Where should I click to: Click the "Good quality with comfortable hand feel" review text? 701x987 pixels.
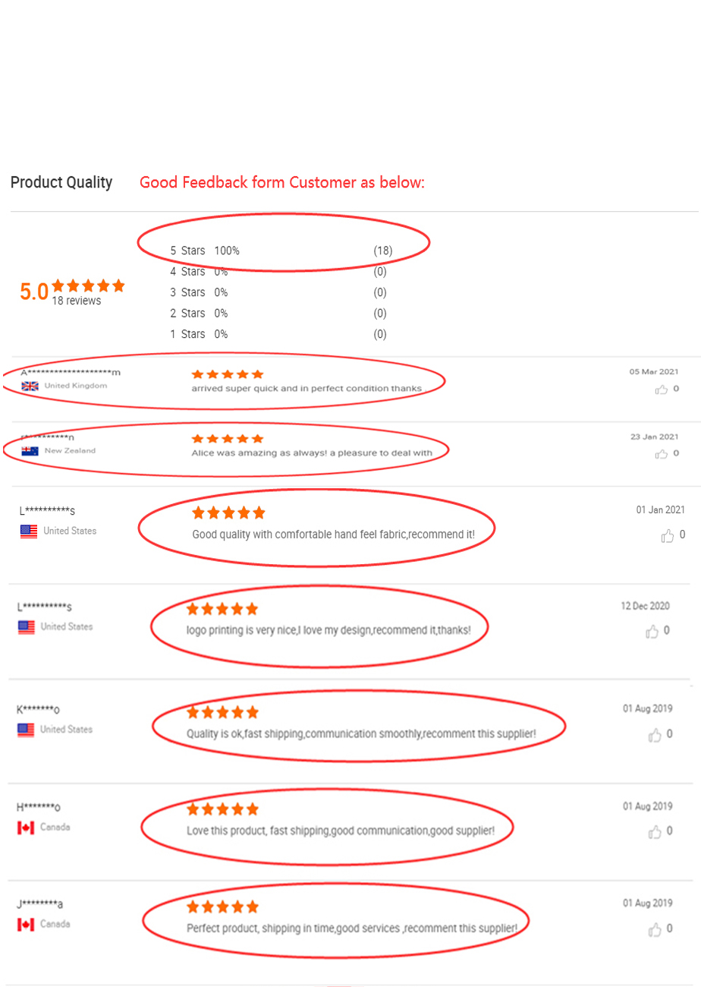point(334,534)
